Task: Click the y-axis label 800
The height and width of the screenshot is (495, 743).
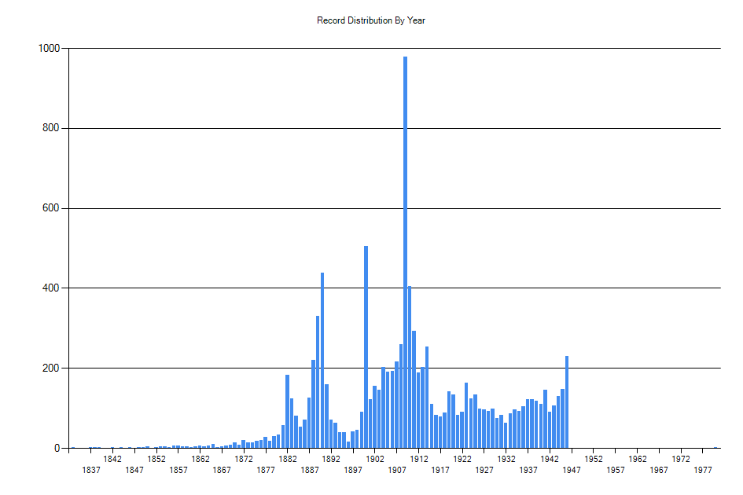Action: pos(51,128)
